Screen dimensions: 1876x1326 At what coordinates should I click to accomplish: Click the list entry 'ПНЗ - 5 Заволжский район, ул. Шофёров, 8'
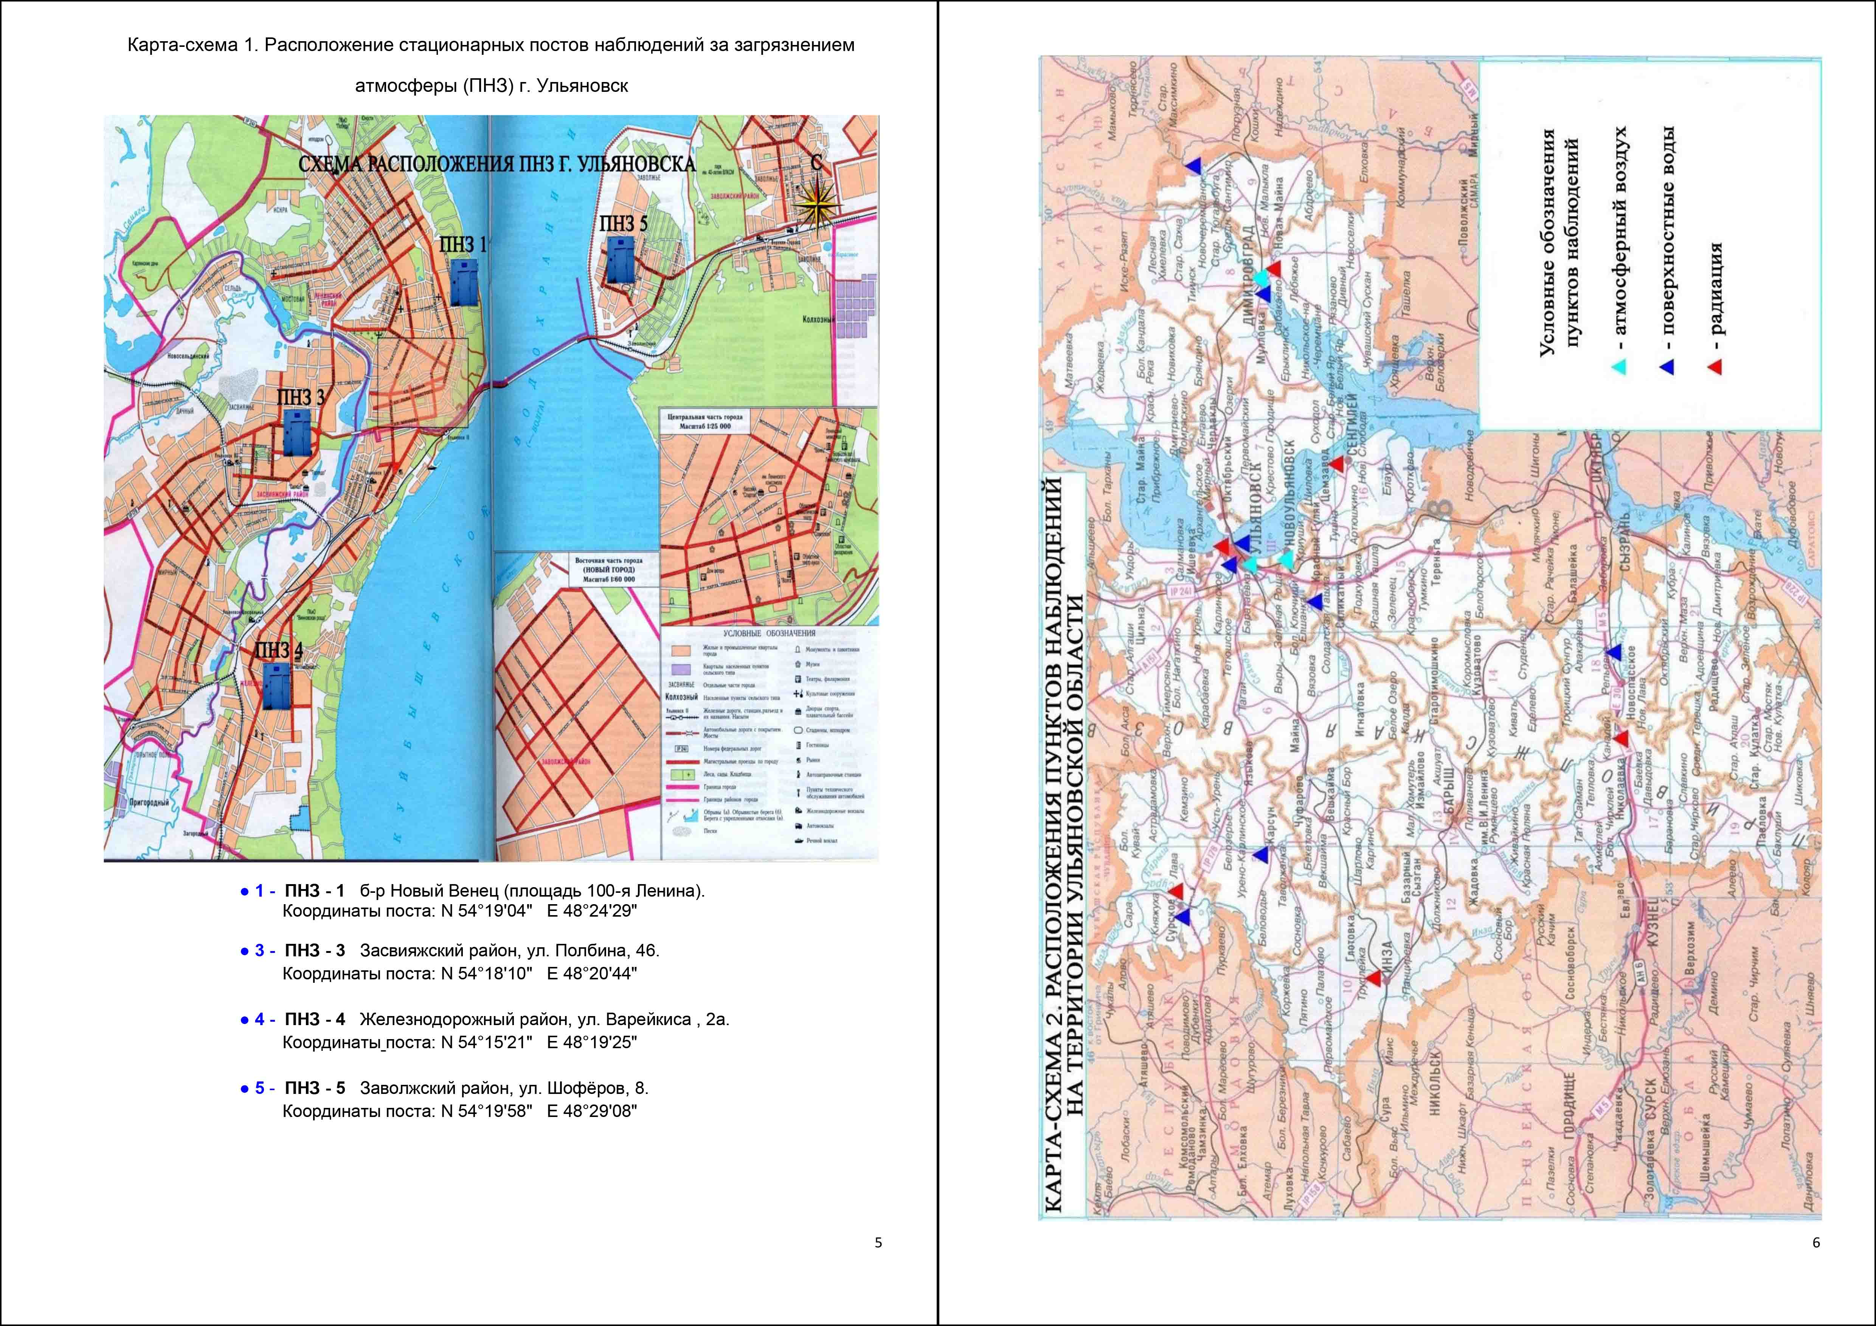pos(466,1087)
